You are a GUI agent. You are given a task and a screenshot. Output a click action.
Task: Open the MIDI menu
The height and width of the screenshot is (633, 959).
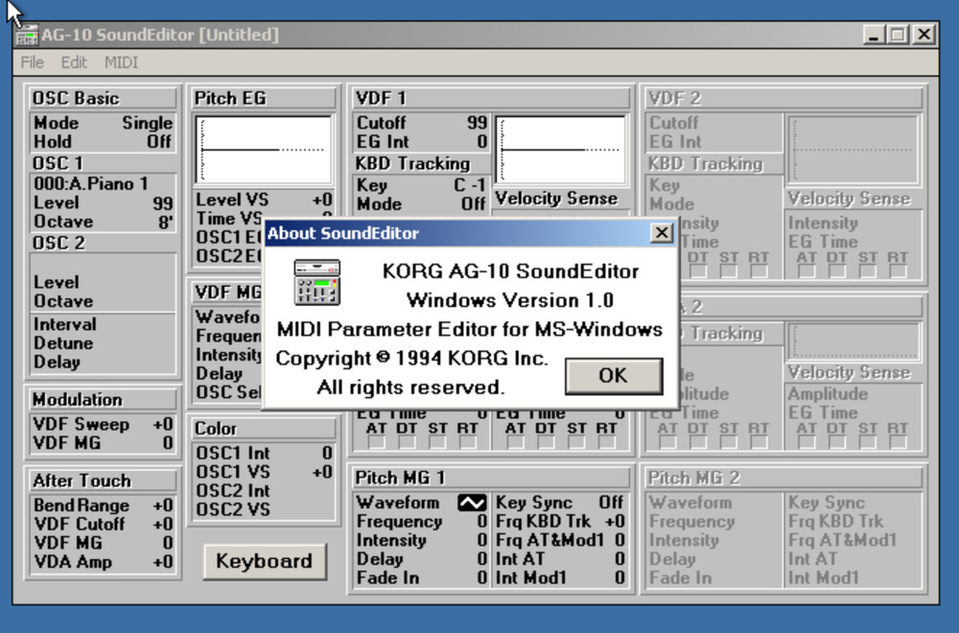click(x=121, y=62)
